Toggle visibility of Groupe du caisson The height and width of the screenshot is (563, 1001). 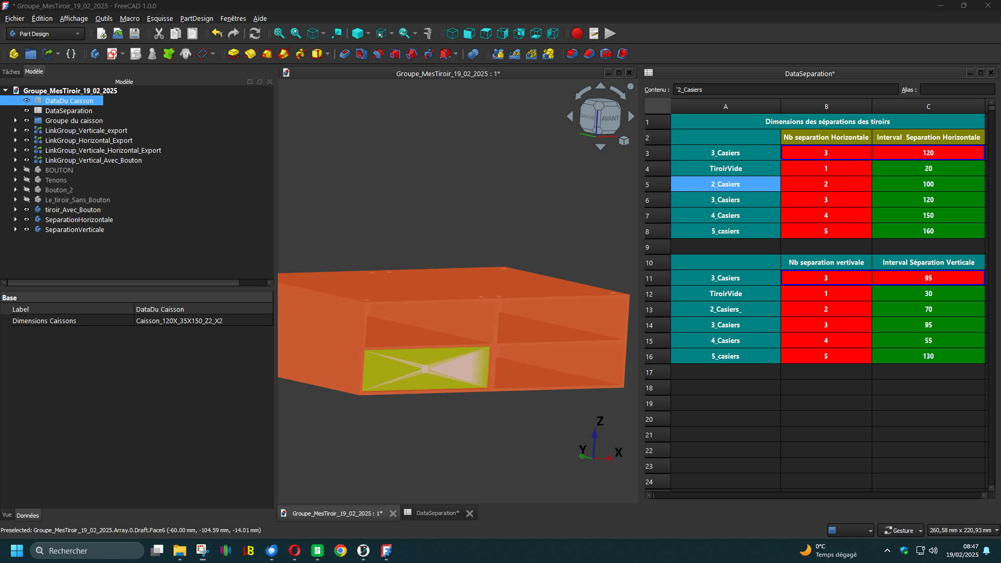[27, 120]
